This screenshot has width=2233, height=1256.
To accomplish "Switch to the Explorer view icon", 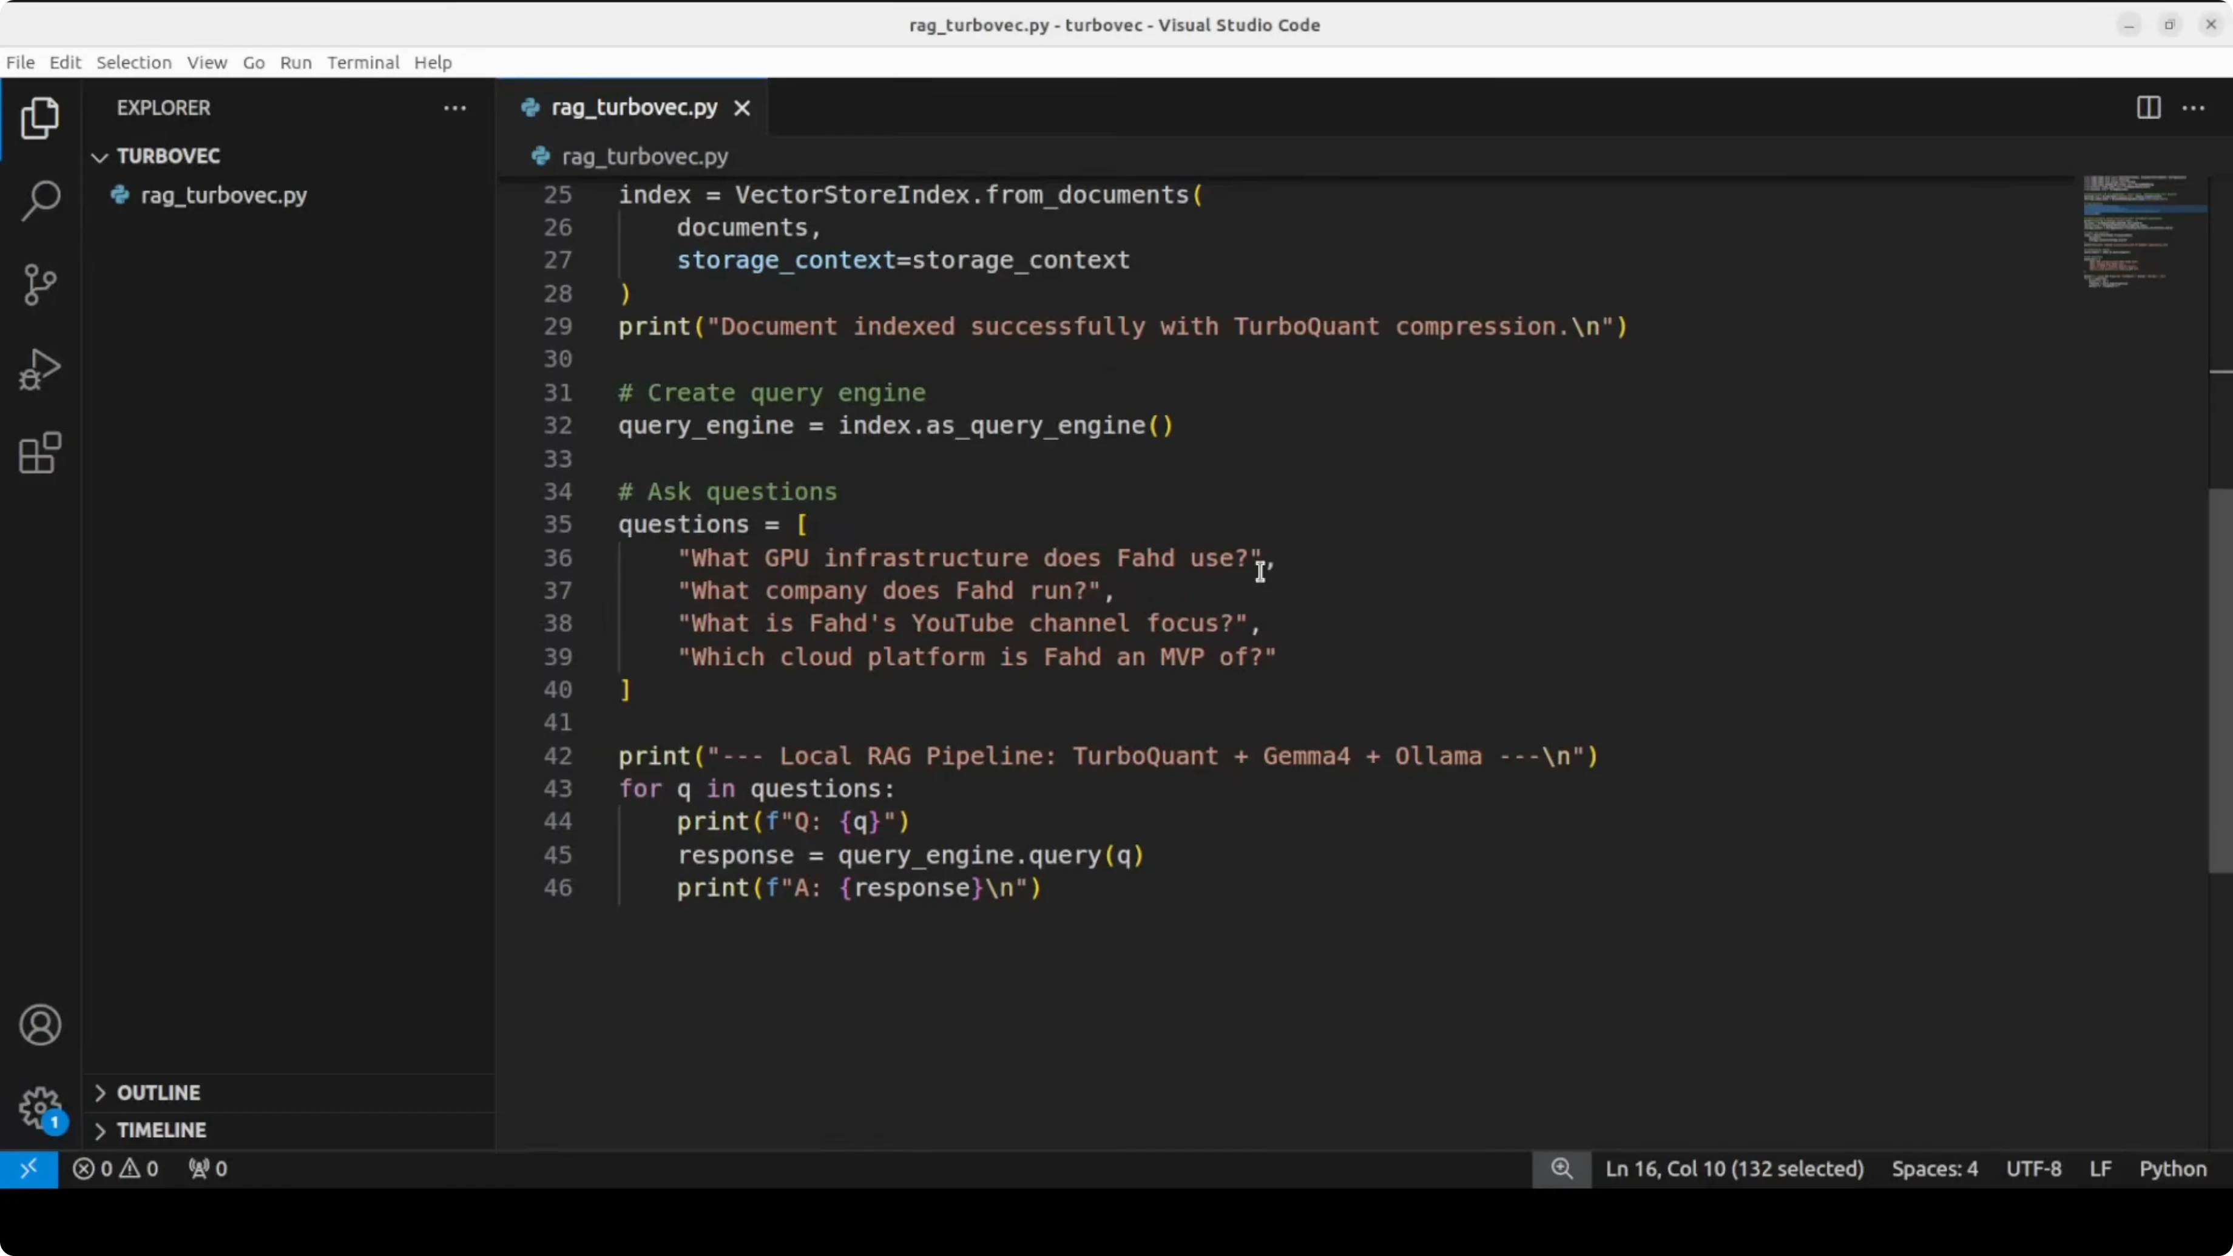I will (40, 118).
